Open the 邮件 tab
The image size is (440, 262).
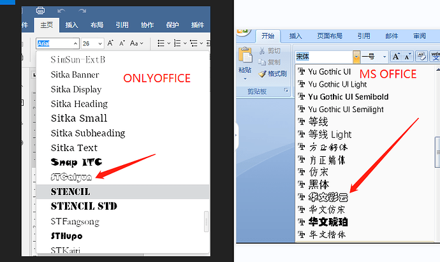(x=392, y=36)
